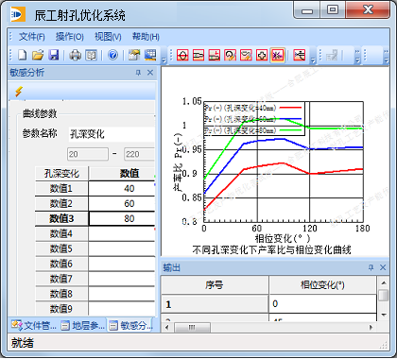The height and width of the screenshot is (359, 397).
Task: Click the 参数名称 field showing 孔深变化
Action: point(112,134)
